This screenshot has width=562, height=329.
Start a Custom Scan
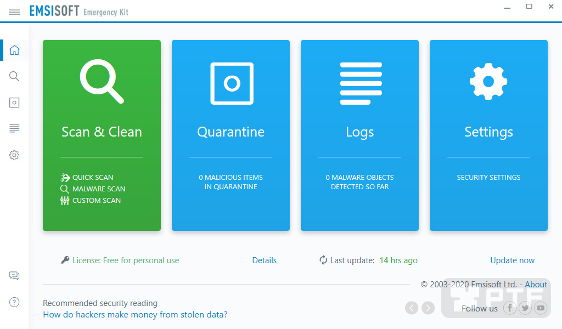[x=91, y=201]
